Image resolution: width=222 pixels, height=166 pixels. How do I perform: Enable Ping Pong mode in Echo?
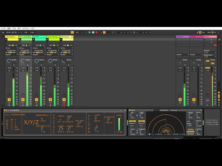pos(190,131)
